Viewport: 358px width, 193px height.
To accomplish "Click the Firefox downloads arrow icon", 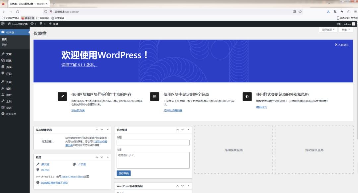I will point(328,12).
